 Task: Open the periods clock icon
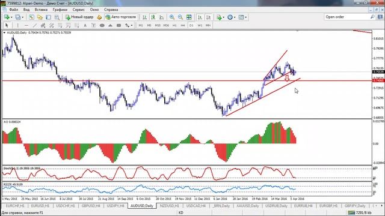(x=230, y=17)
